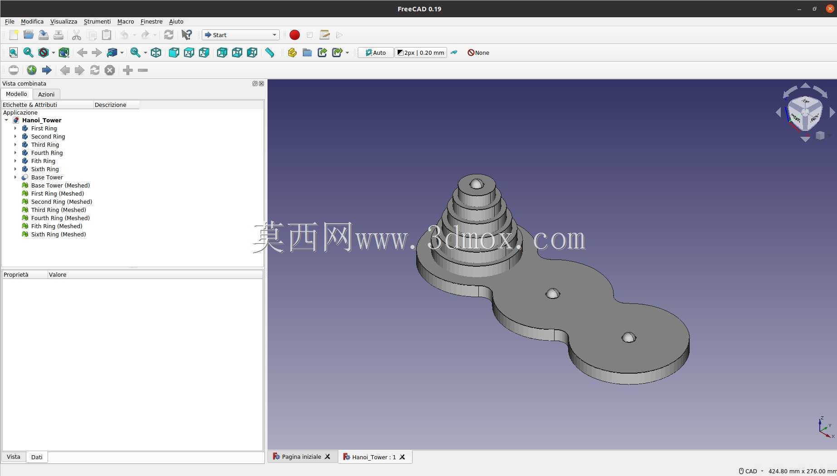Open the zoom dropdown arrow
This screenshot has width=837, height=476.
click(146, 53)
